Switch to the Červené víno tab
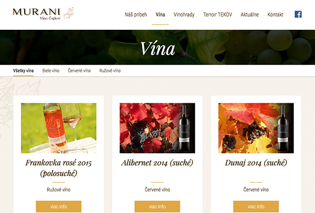This screenshot has width=315, height=213. 79,71
